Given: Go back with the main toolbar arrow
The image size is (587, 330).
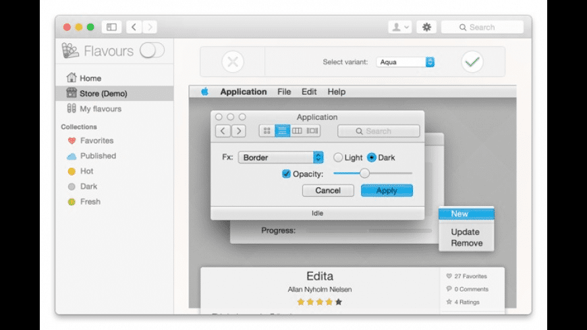Looking at the screenshot, I should pos(134,27).
